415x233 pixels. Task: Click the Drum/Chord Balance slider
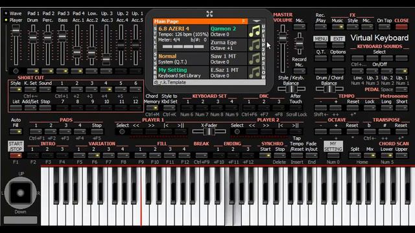click(329, 89)
